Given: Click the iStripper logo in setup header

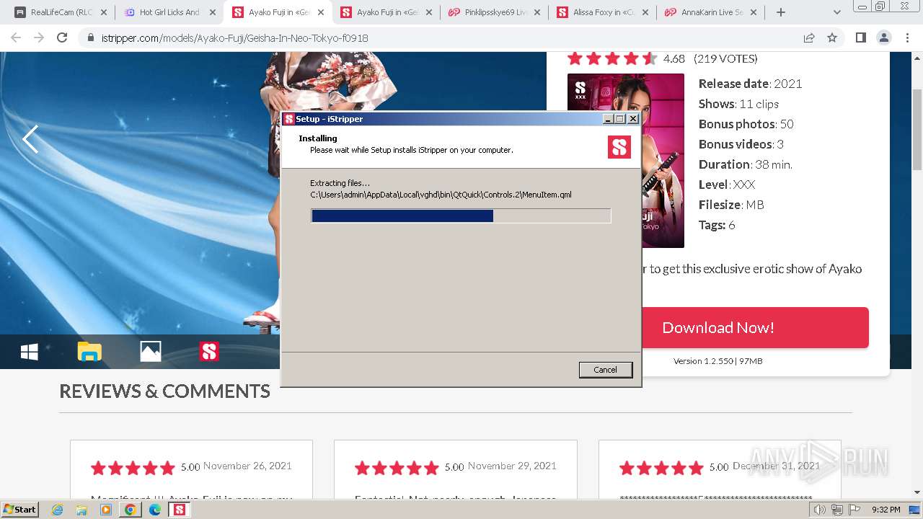Looking at the screenshot, I should pyautogui.click(x=619, y=147).
